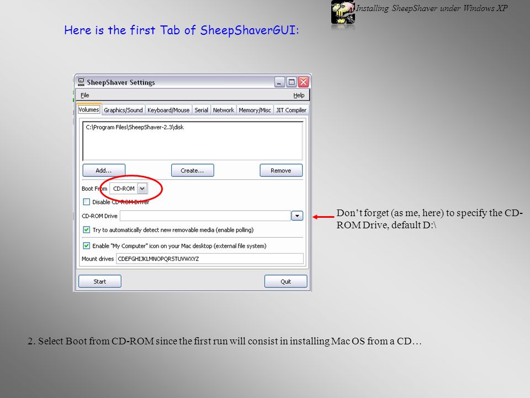
Task: Toggle Enable My Computer icon checkbox
Action: (87, 245)
